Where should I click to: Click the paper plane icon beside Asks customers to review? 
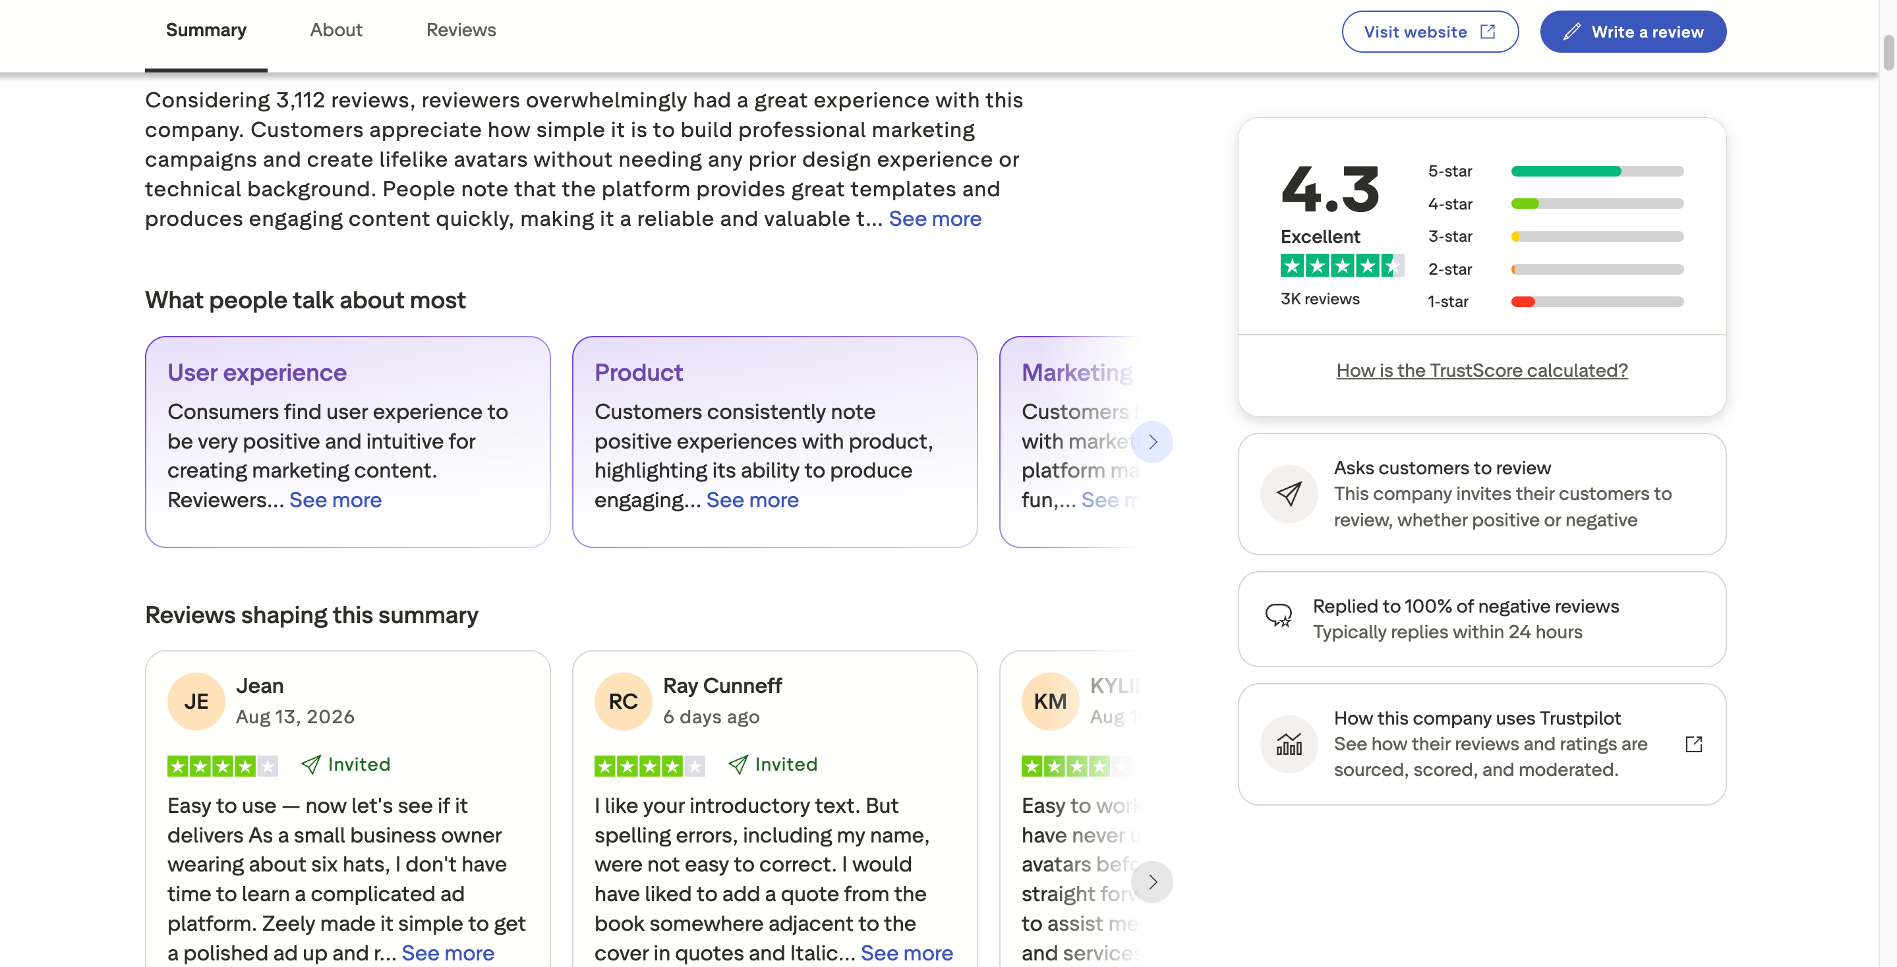tap(1289, 494)
